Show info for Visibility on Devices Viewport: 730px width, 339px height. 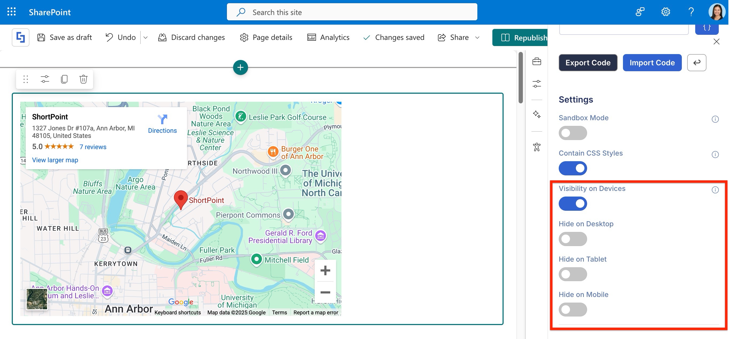pyautogui.click(x=715, y=190)
